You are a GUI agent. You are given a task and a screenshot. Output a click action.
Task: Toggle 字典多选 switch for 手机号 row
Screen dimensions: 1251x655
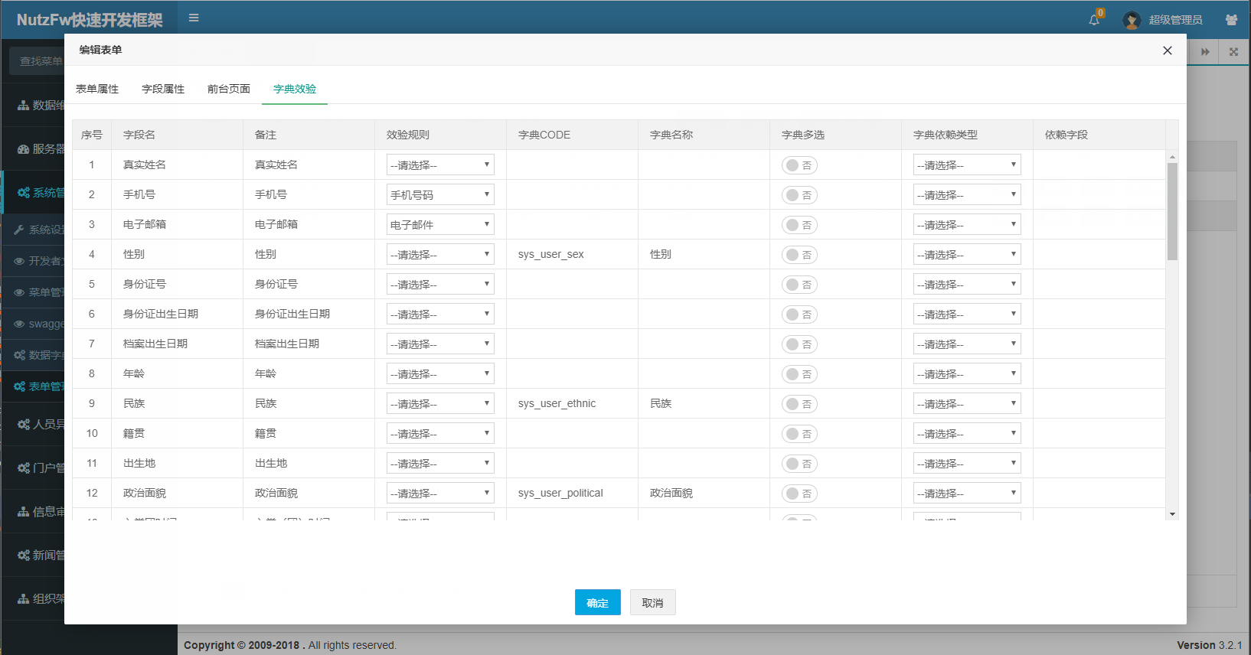[799, 195]
